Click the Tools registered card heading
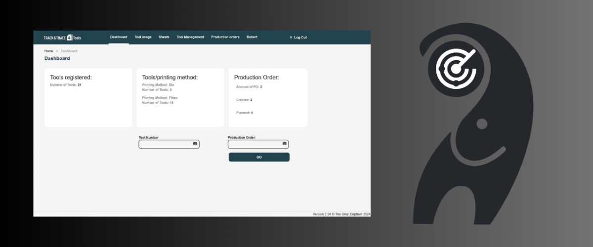The image size is (593, 247). coord(71,78)
